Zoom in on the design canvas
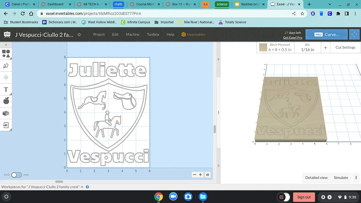The height and width of the screenshot is (203, 361). click(x=201, y=175)
